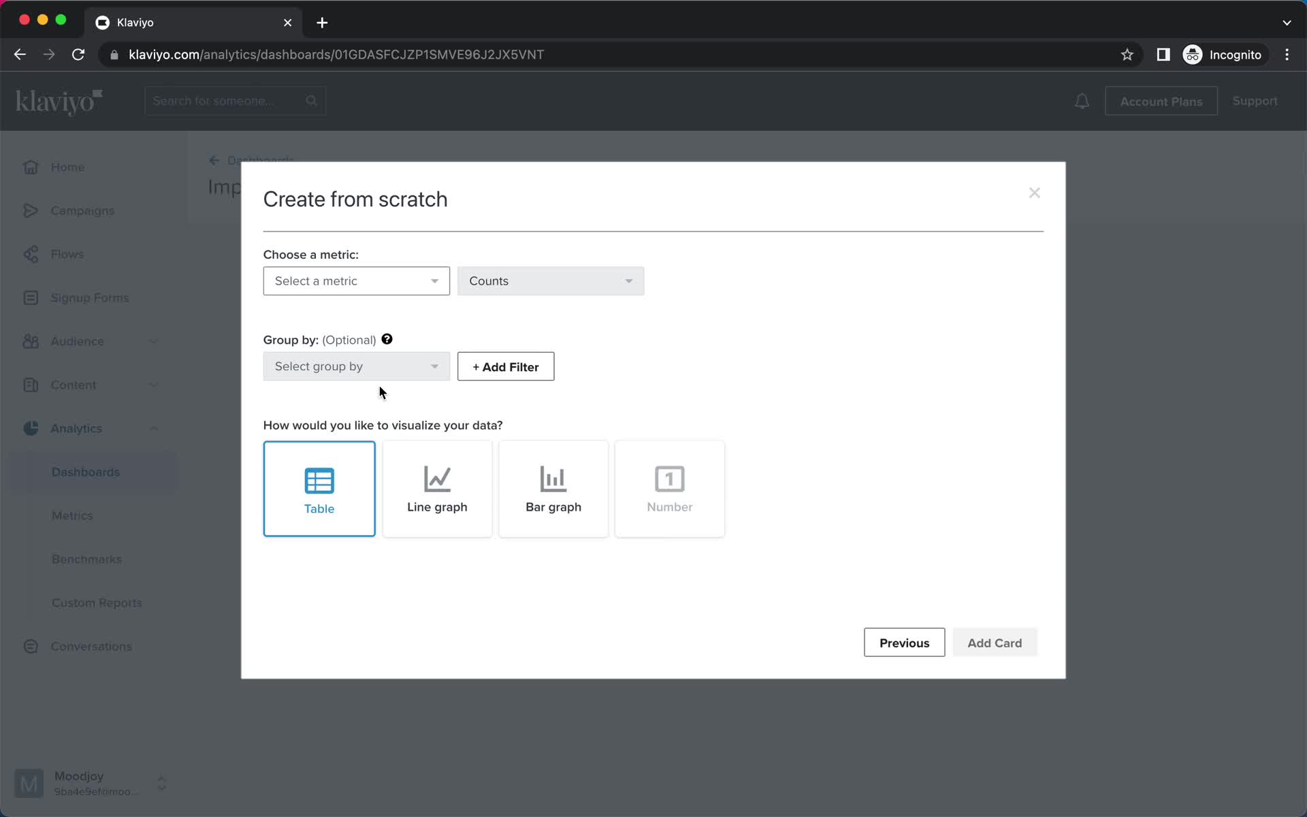The image size is (1307, 817).
Task: Click the Previous button
Action: click(x=903, y=643)
